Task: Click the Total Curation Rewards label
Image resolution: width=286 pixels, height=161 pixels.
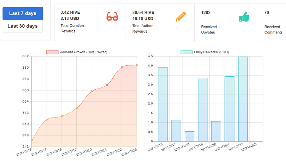Action: point(72,28)
